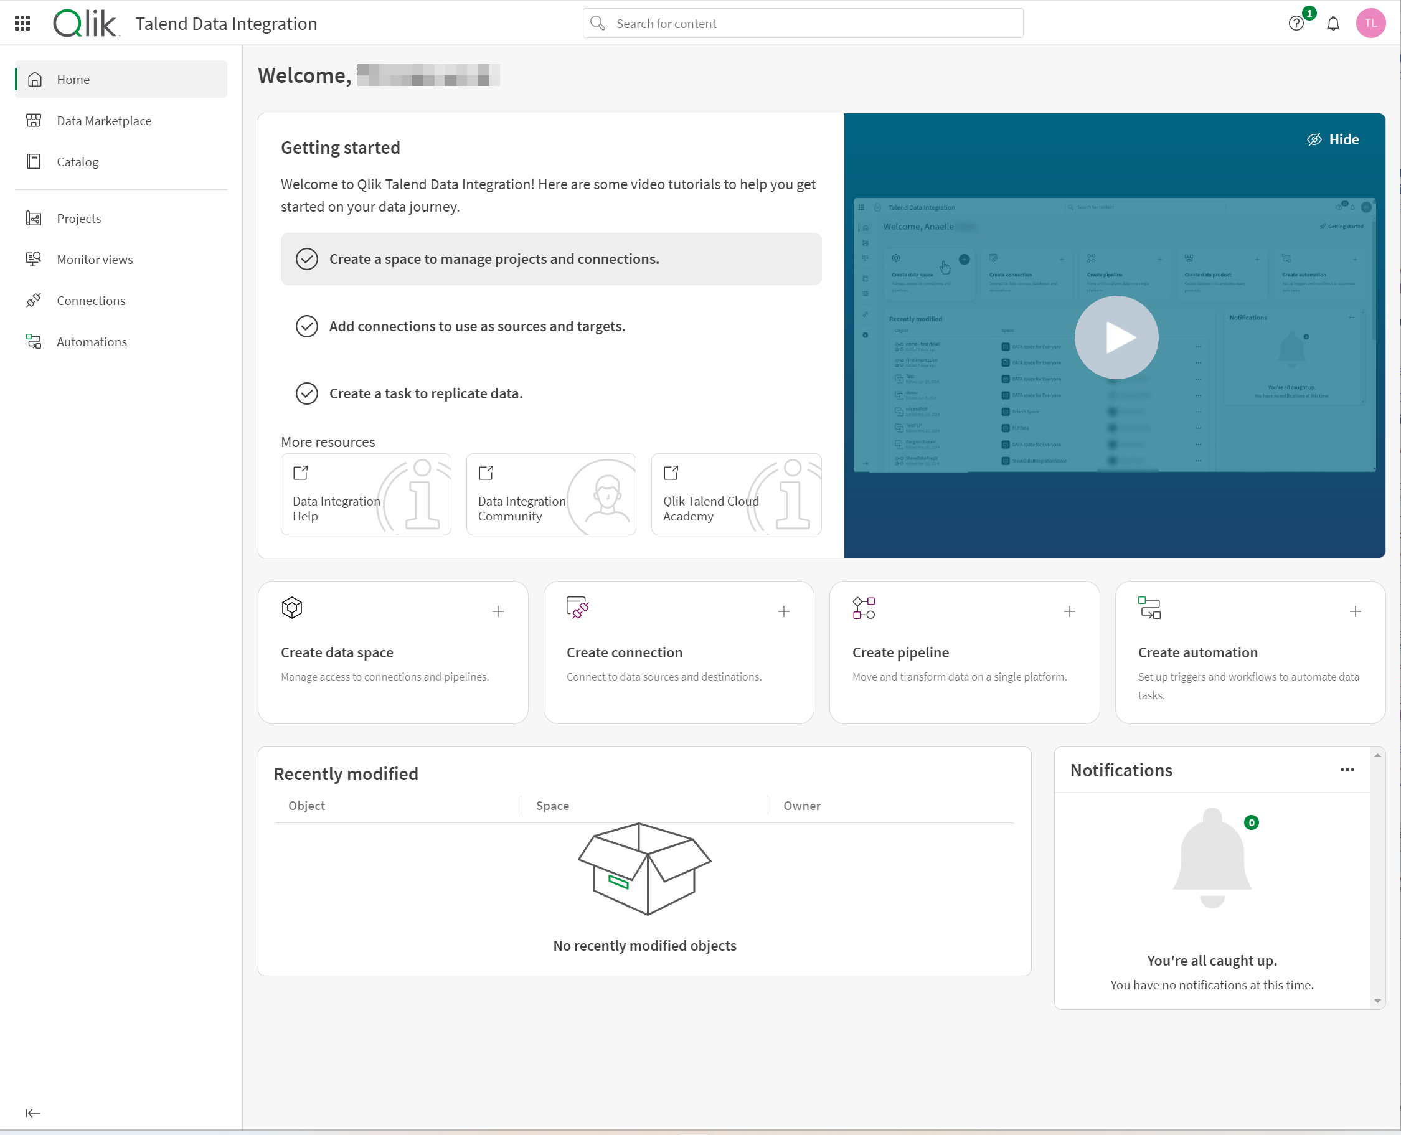Click Search for content input field
The height and width of the screenshot is (1135, 1401).
803,23
